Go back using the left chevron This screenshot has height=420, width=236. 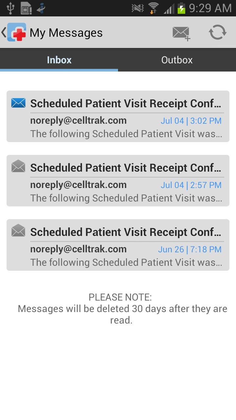click(4, 32)
